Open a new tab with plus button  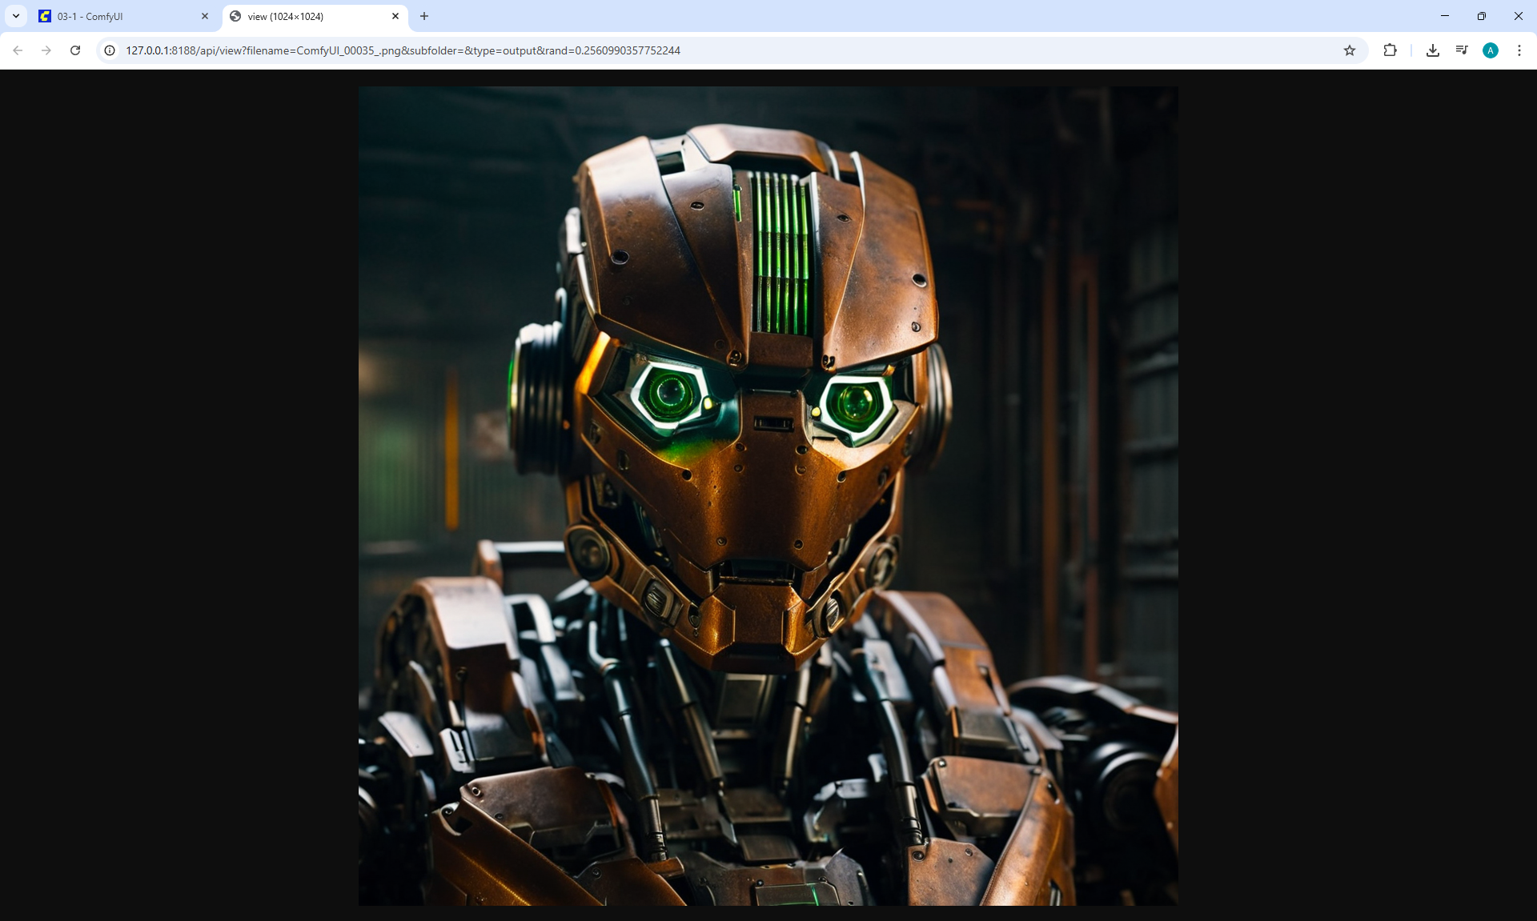pyautogui.click(x=424, y=16)
